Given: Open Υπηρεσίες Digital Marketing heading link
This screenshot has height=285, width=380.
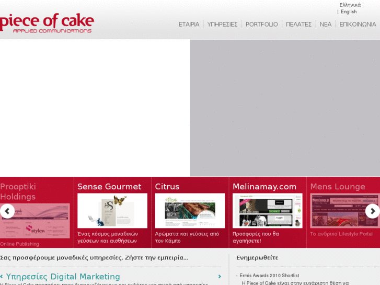Looking at the screenshot, I should tap(63, 277).
